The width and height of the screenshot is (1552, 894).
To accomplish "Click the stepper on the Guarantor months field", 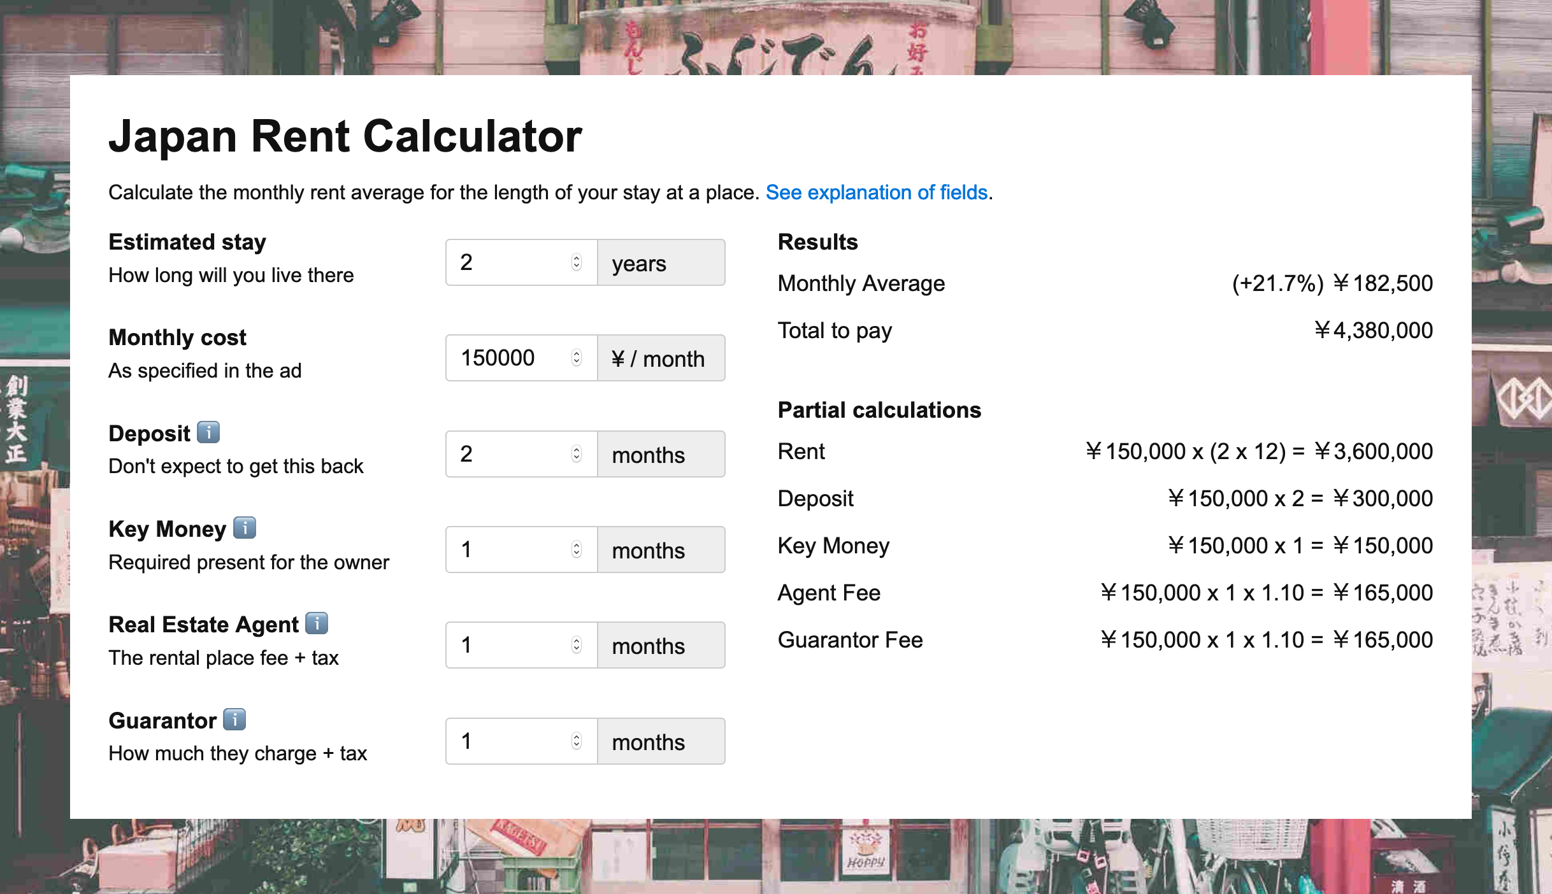I will (575, 741).
